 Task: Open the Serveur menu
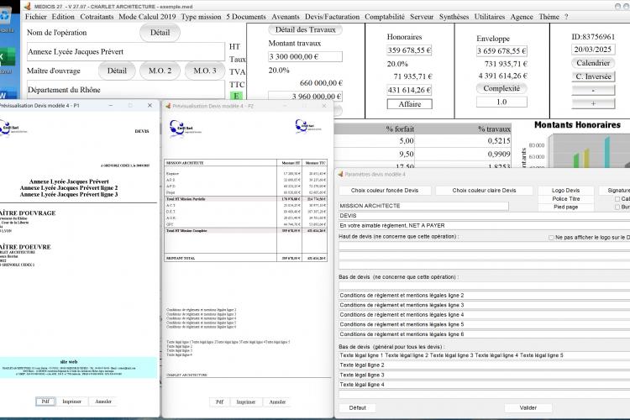click(x=422, y=17)
